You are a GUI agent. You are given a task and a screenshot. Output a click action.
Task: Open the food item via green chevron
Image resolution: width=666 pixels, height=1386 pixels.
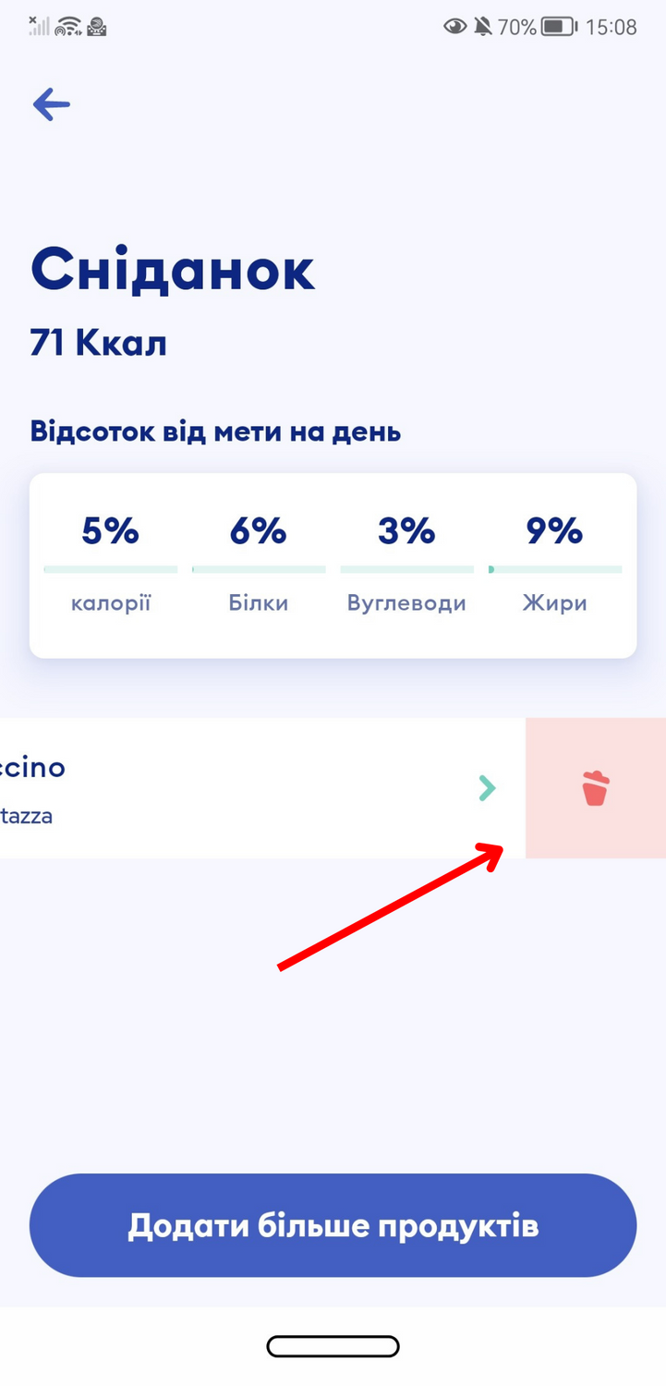[x=487, y=788]
